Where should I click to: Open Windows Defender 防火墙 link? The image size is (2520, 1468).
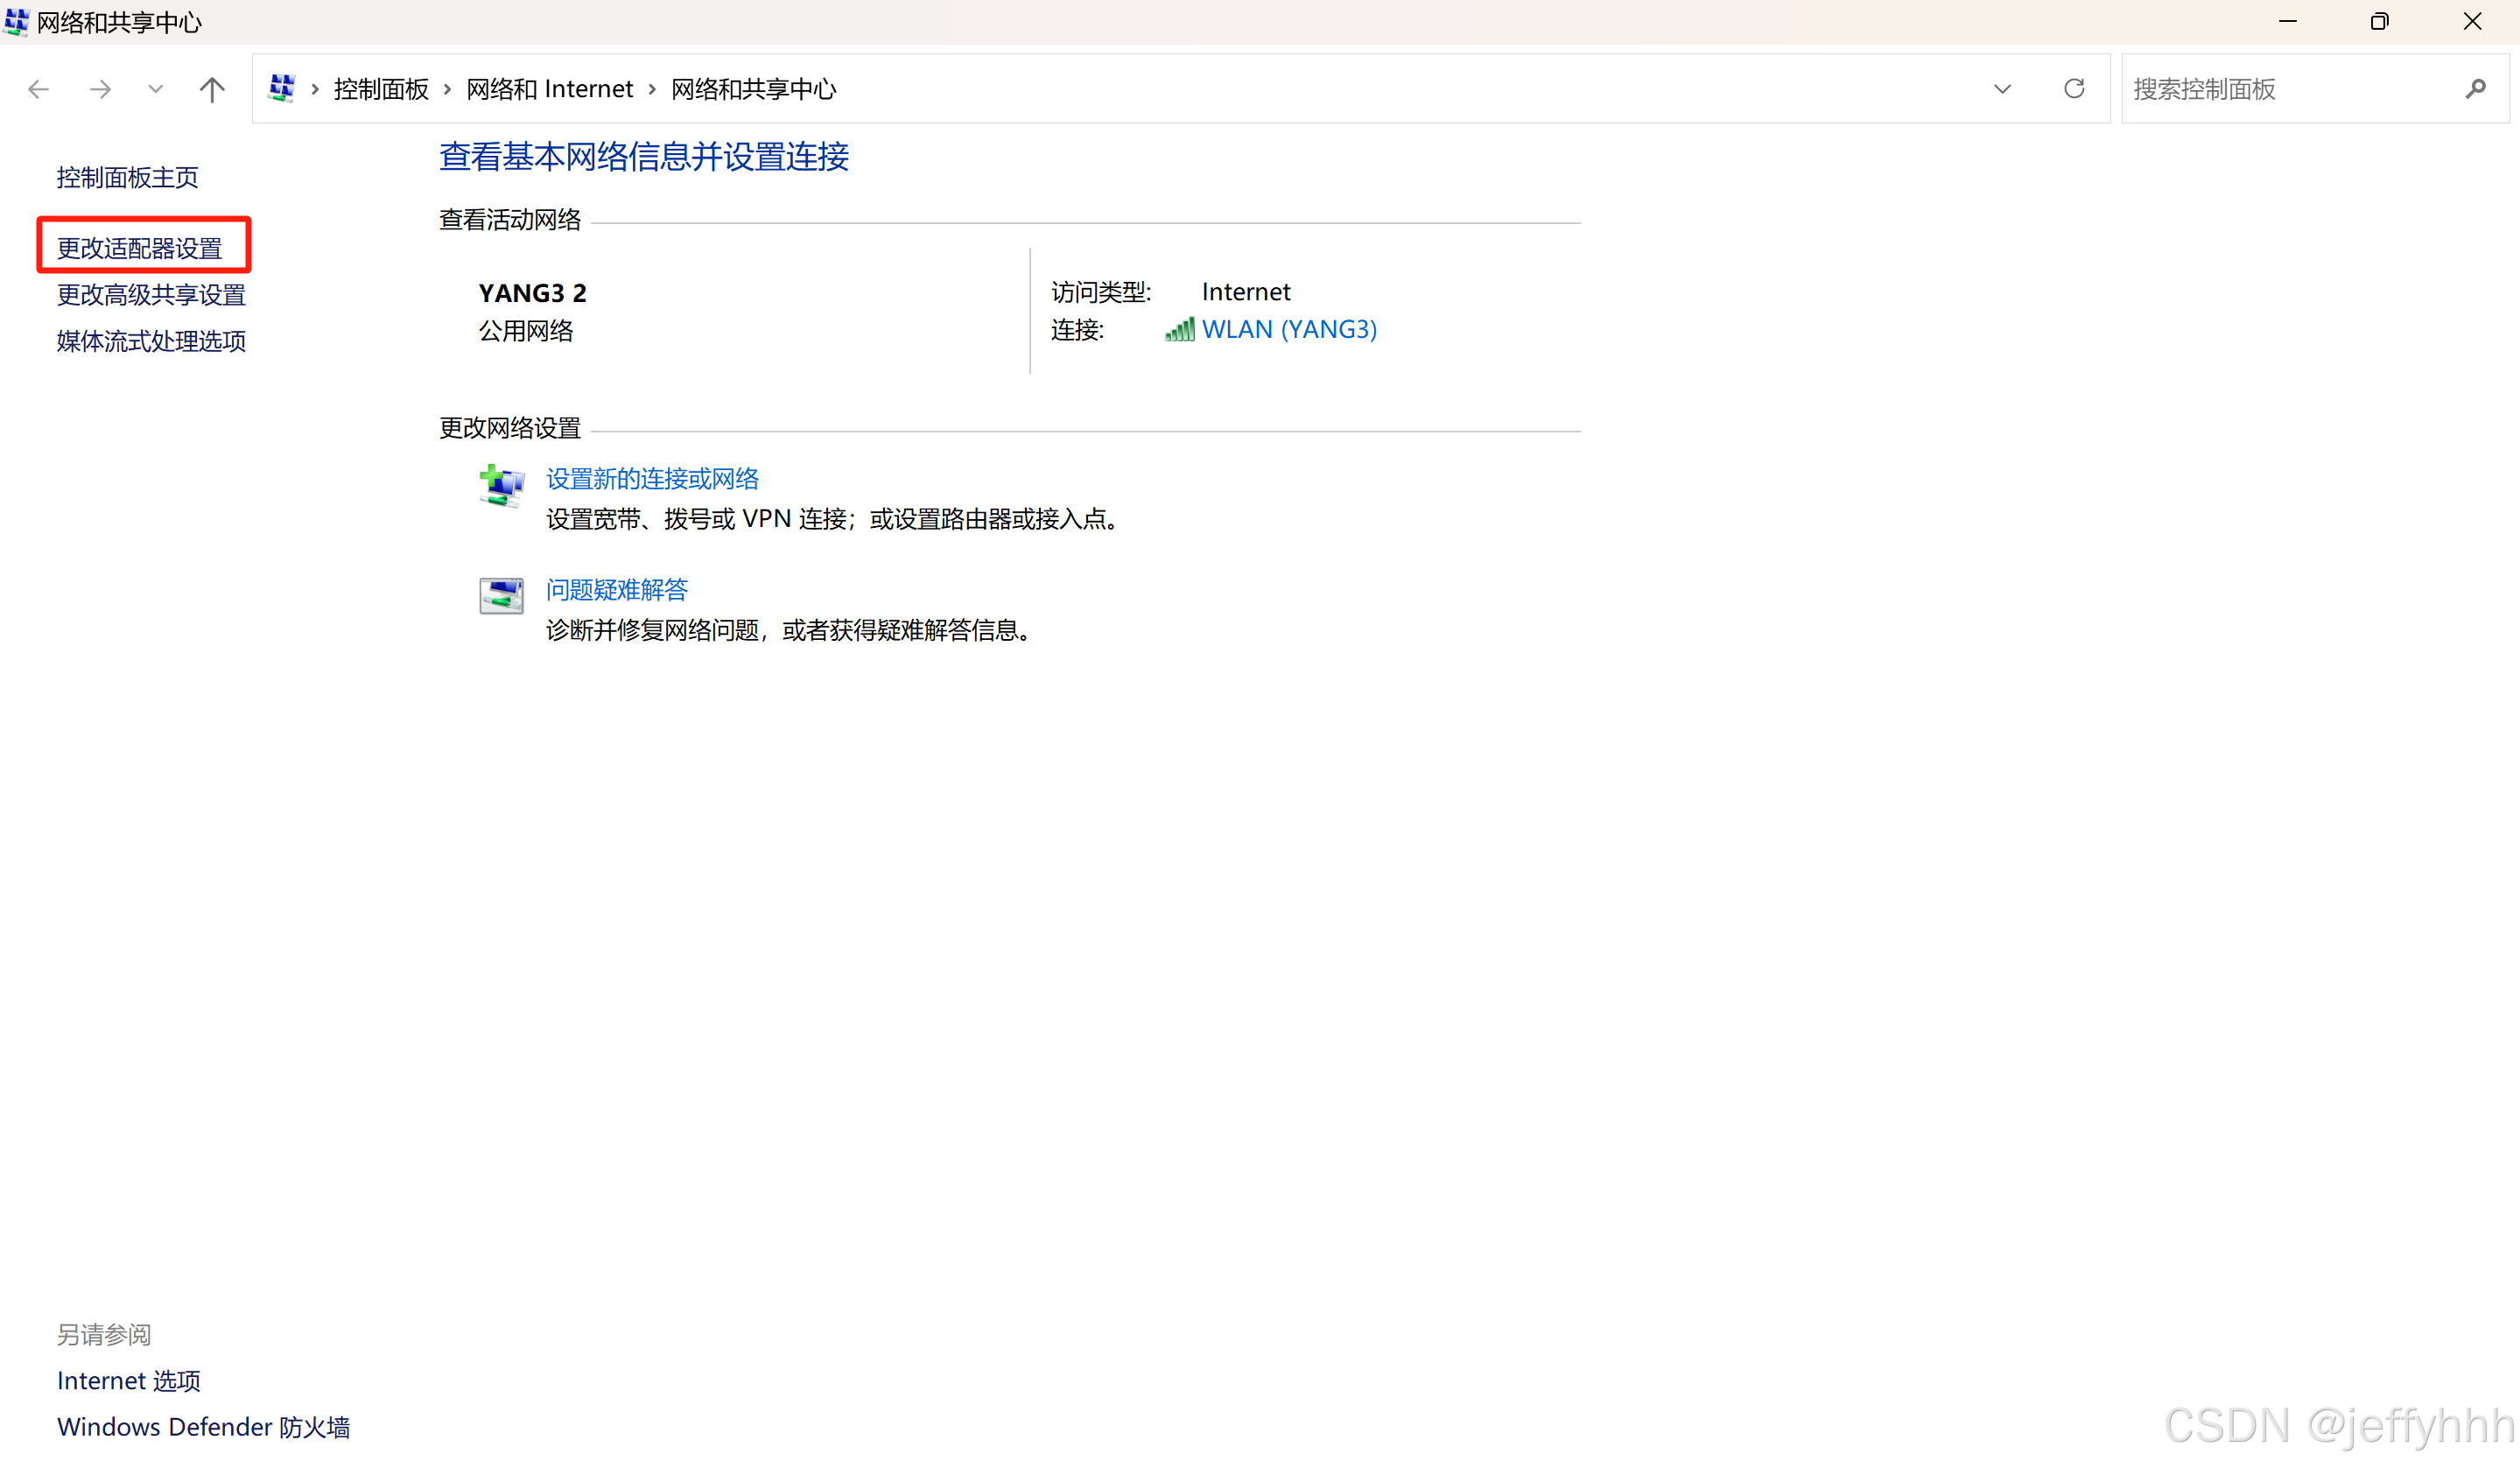[203, 1427]
